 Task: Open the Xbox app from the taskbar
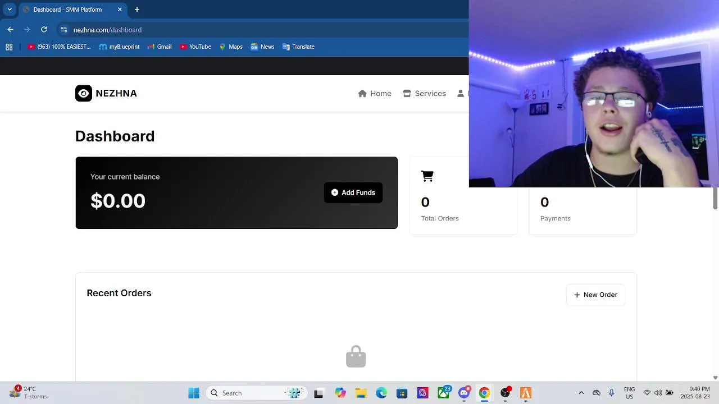point(444,392)
